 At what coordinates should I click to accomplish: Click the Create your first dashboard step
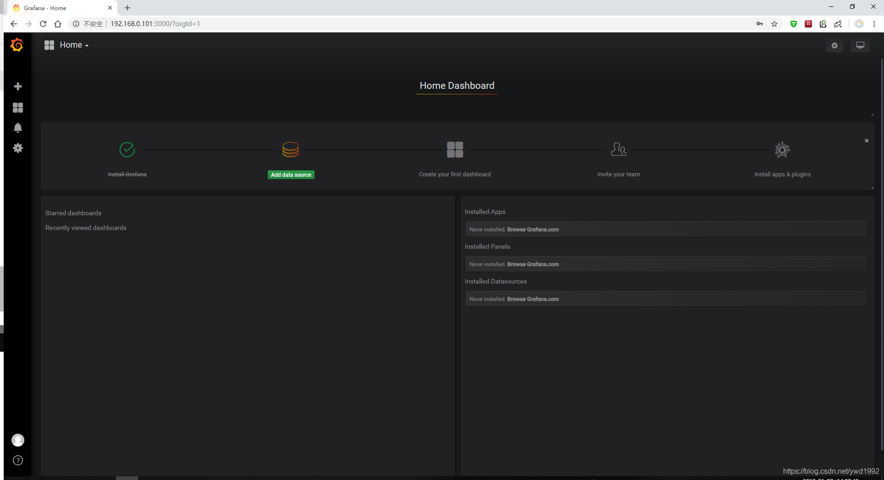pyautogui.click(x=454, y=174)
